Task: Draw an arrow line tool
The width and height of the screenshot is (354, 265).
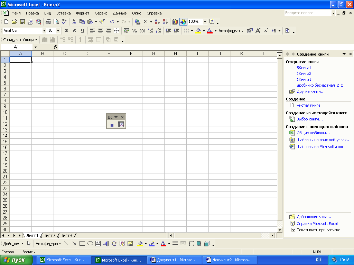Action: [74, 244]
